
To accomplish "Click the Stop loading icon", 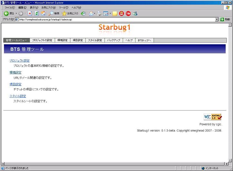I will 30,14.
